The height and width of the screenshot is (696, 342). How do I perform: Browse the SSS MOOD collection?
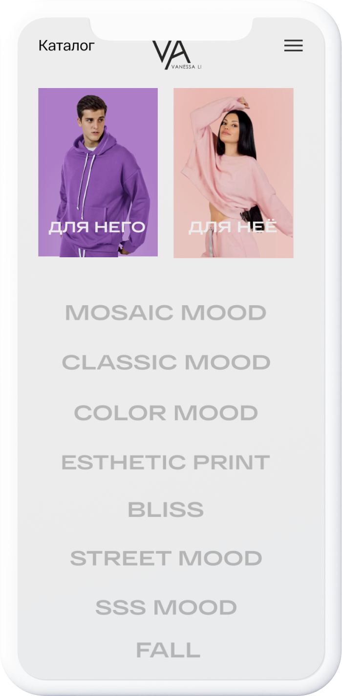[166, 607]
